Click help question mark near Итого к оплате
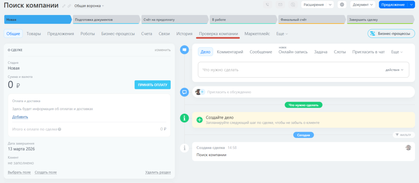The image size is (419, 183). [x=60, y=129]
